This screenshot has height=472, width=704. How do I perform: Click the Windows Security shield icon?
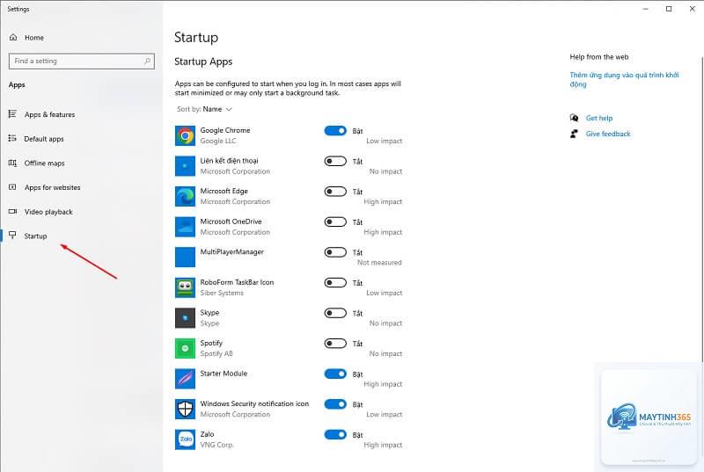point(185,410)
